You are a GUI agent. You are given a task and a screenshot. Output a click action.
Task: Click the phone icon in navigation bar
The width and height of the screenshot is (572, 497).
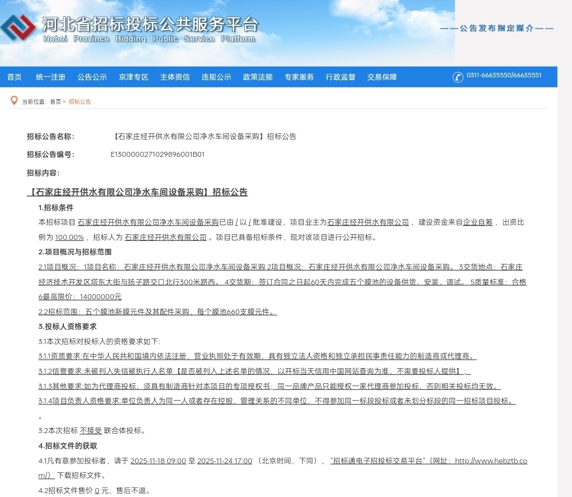[x=458, y=77]
